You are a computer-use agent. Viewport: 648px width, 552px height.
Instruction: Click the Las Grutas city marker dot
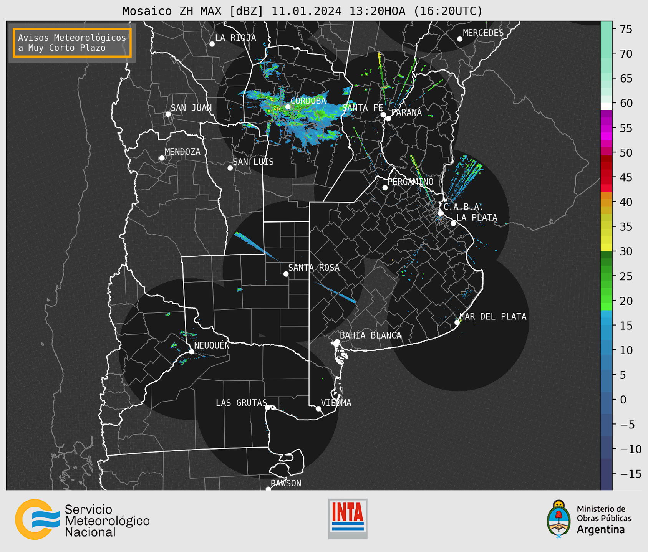[x=268, y=408]
